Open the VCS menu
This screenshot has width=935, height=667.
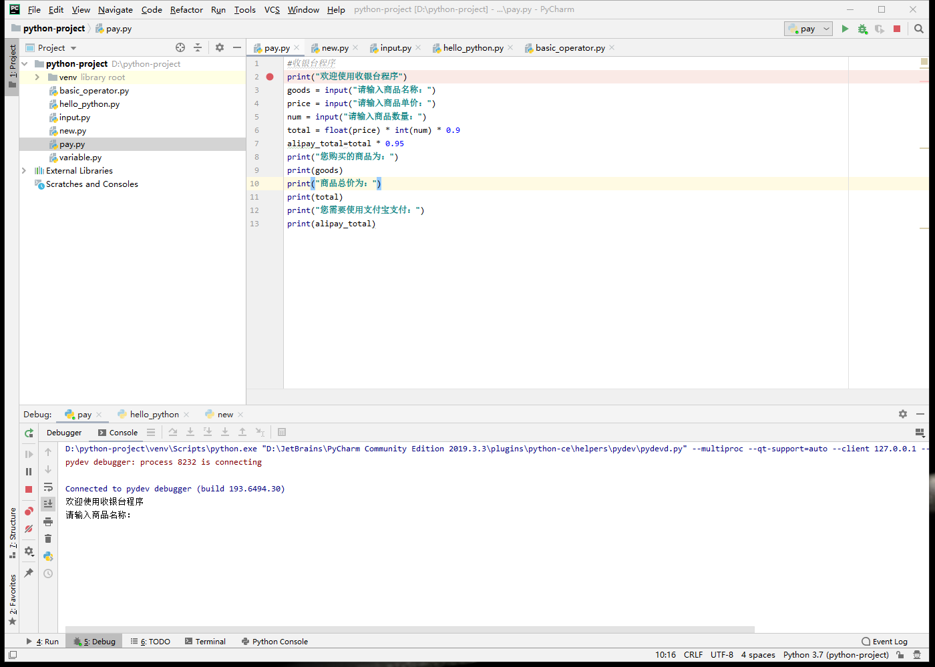(272, 9)
